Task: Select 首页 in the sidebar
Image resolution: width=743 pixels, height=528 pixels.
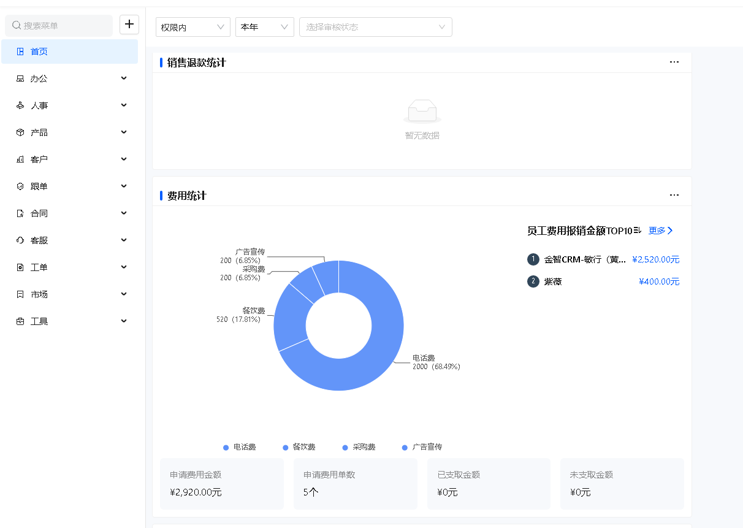Action: (69, 52)
